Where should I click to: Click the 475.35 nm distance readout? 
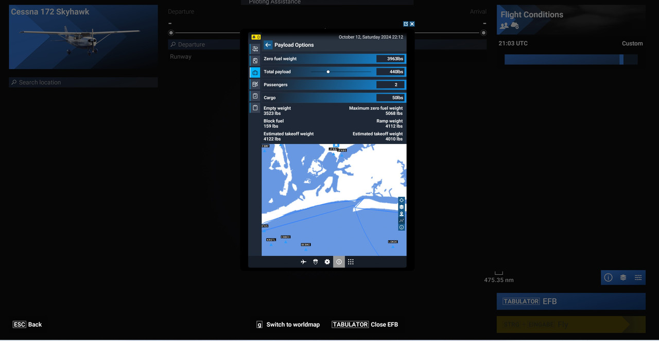click(x=499, y=280)
